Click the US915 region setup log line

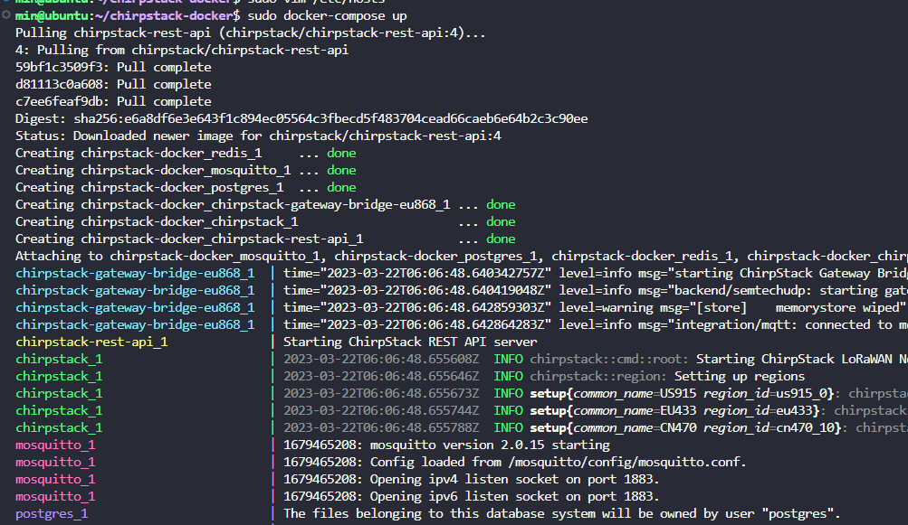(x=588, y=393)
